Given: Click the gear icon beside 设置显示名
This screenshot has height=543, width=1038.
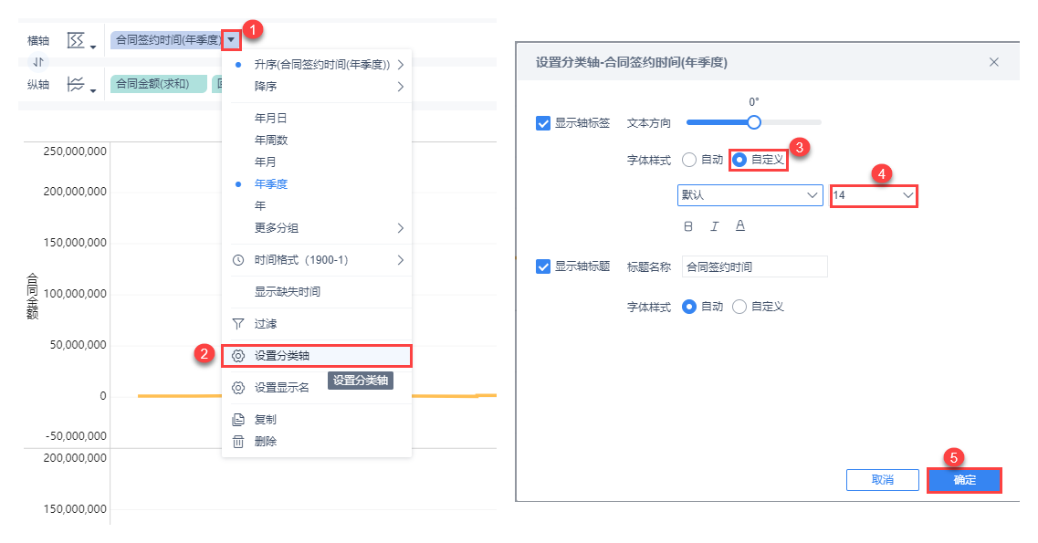Looking at the screenshot, I should click(238, 387).
